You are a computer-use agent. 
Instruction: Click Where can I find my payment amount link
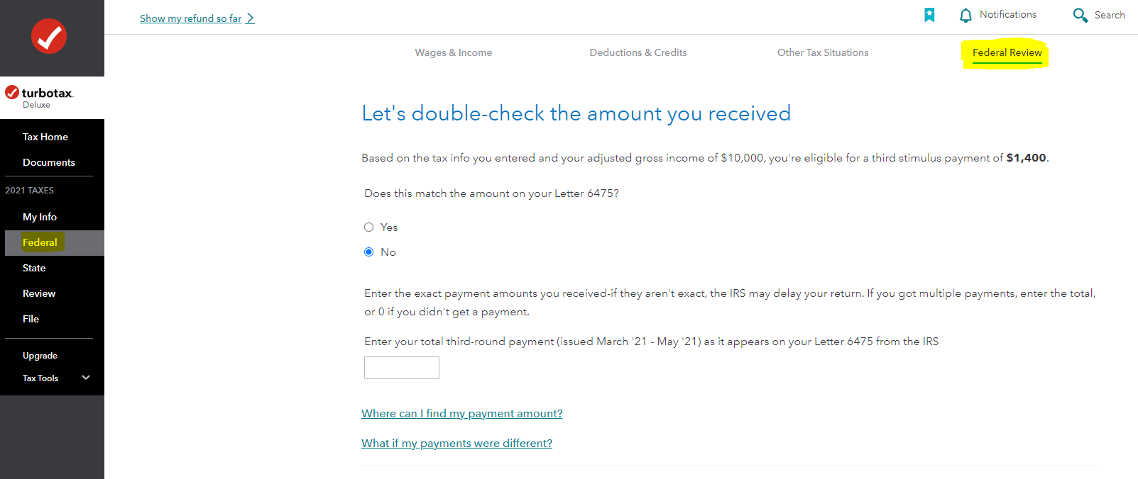pos(461,414)
